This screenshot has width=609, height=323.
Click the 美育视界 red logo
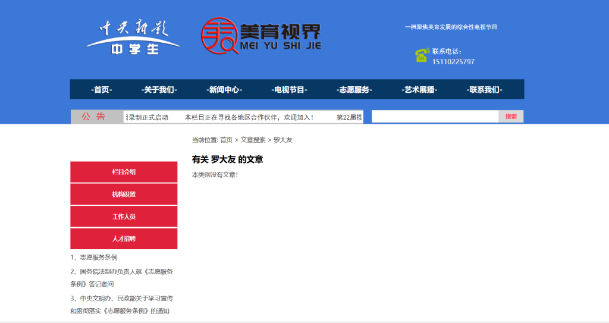[x=261, y=36]
